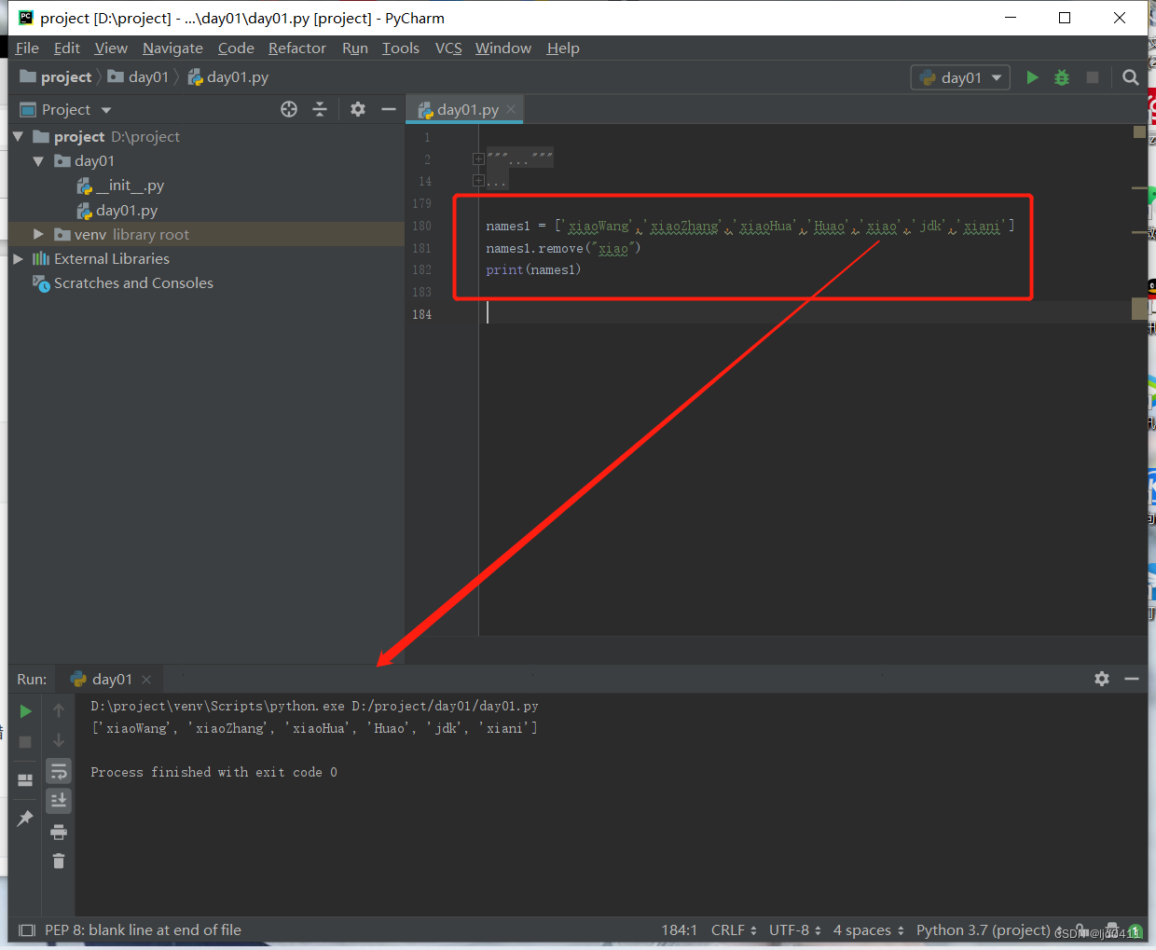Click day01 folder breadcrumb
This screenshot has width=1156, height=950.
pyautogui.click(x=139, y=76)
